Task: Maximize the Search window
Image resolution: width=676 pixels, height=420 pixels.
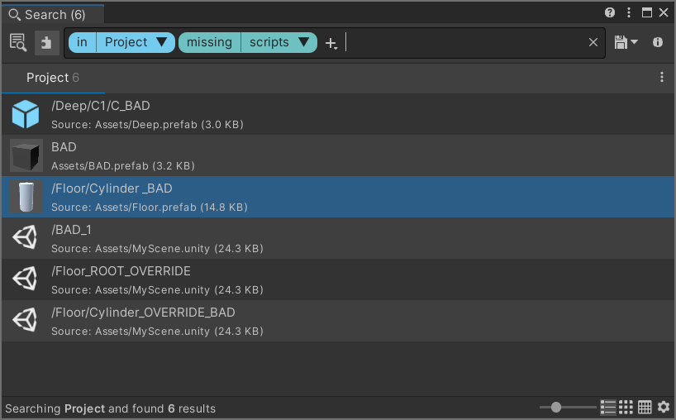Action: [x=647, y=12]
